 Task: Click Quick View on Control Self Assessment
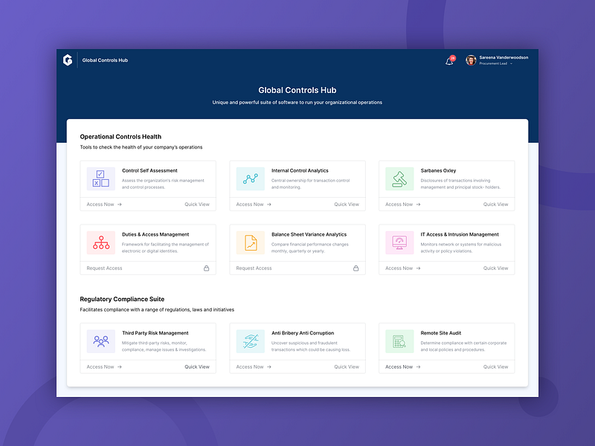pyautogui.click(x=197, y=204)
